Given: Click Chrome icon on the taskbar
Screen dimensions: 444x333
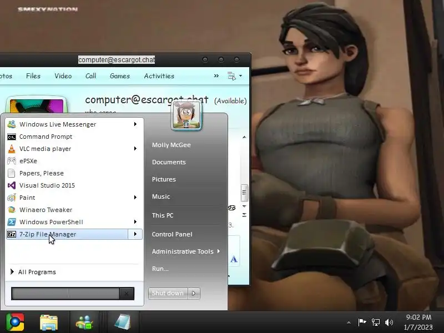Looking at the screenshot, I should [x=15, y=322].
